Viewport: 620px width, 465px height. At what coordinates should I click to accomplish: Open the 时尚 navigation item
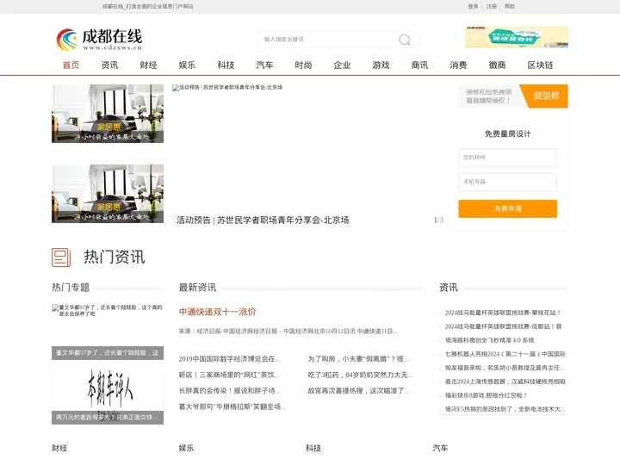303,65
